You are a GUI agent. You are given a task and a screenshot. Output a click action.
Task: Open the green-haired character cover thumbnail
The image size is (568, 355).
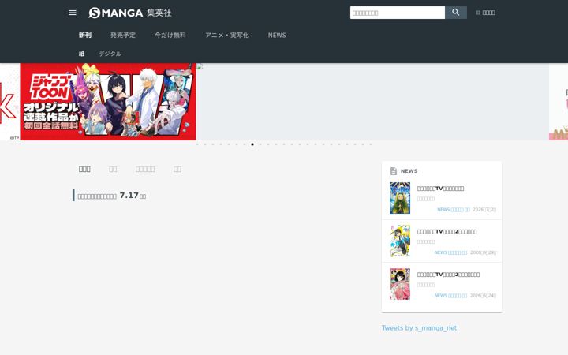(x=400, y=198)
